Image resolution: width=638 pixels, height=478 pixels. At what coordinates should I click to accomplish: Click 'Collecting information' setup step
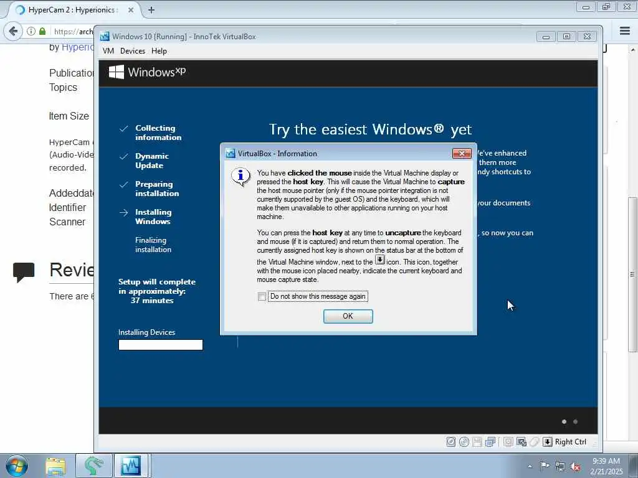point(158,133)
